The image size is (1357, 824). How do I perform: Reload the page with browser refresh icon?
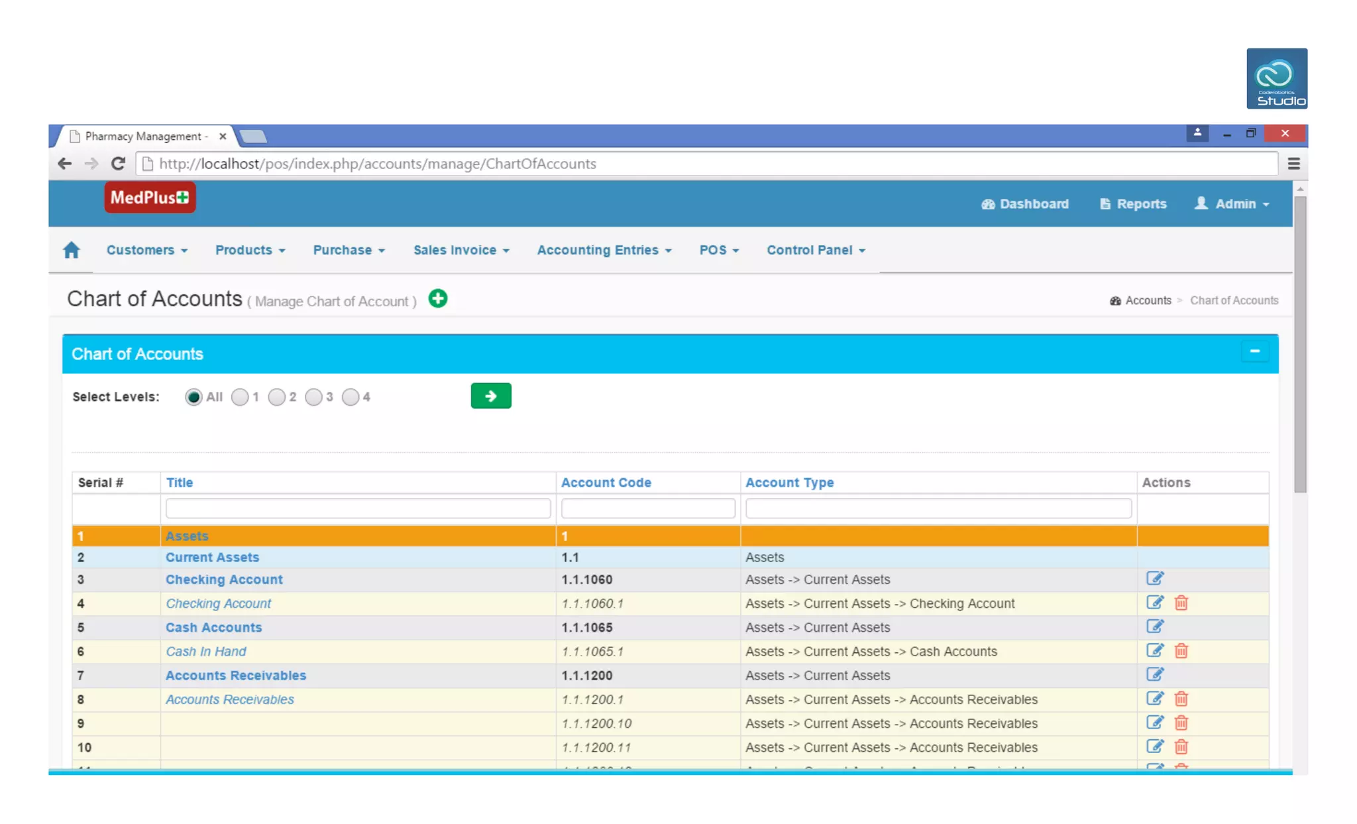tap(118, 164)
